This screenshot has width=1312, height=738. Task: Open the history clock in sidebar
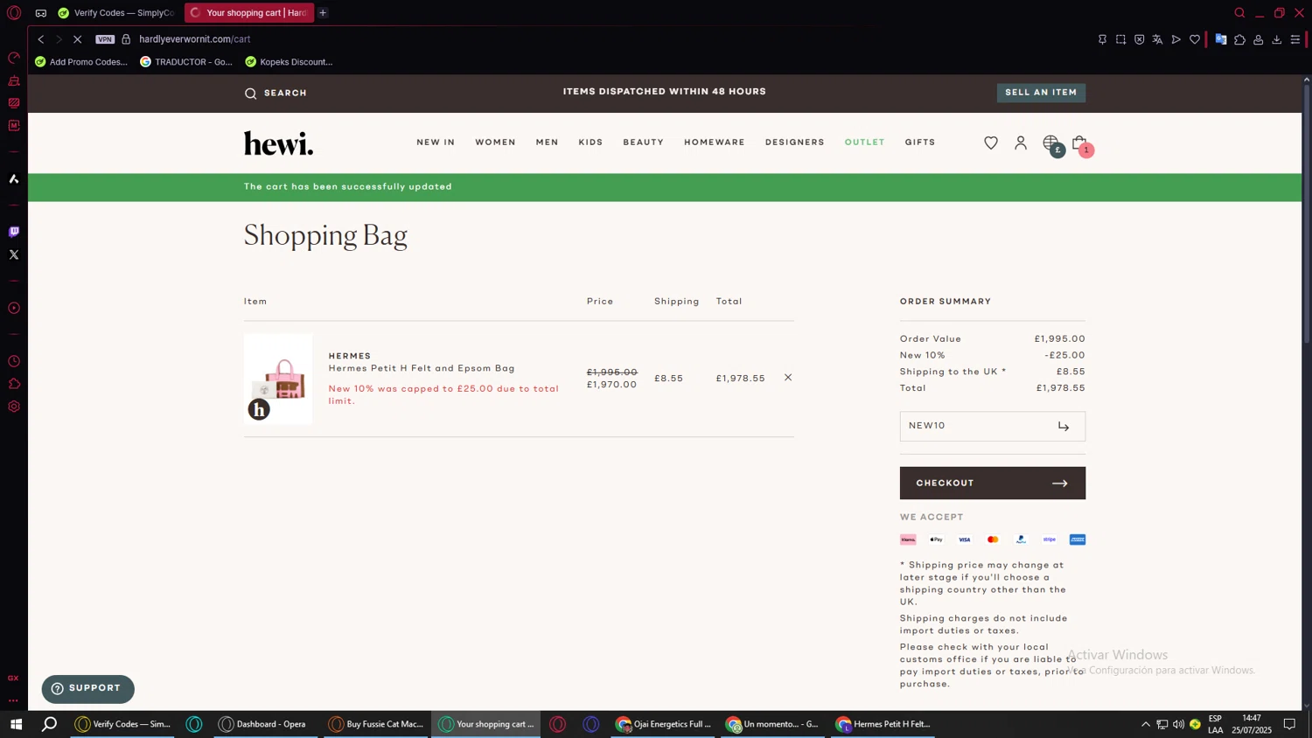(14, 361)
